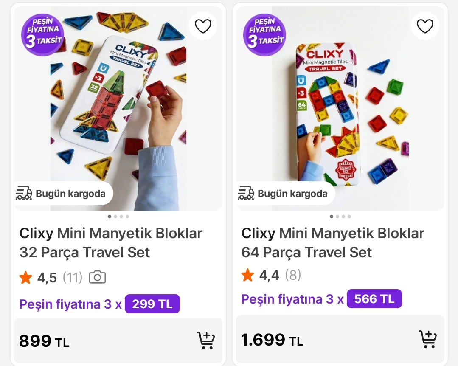The image size is (458, 366).
Task: Click truck icon on right Bugün kargoda badge
Action: (246, 194)
